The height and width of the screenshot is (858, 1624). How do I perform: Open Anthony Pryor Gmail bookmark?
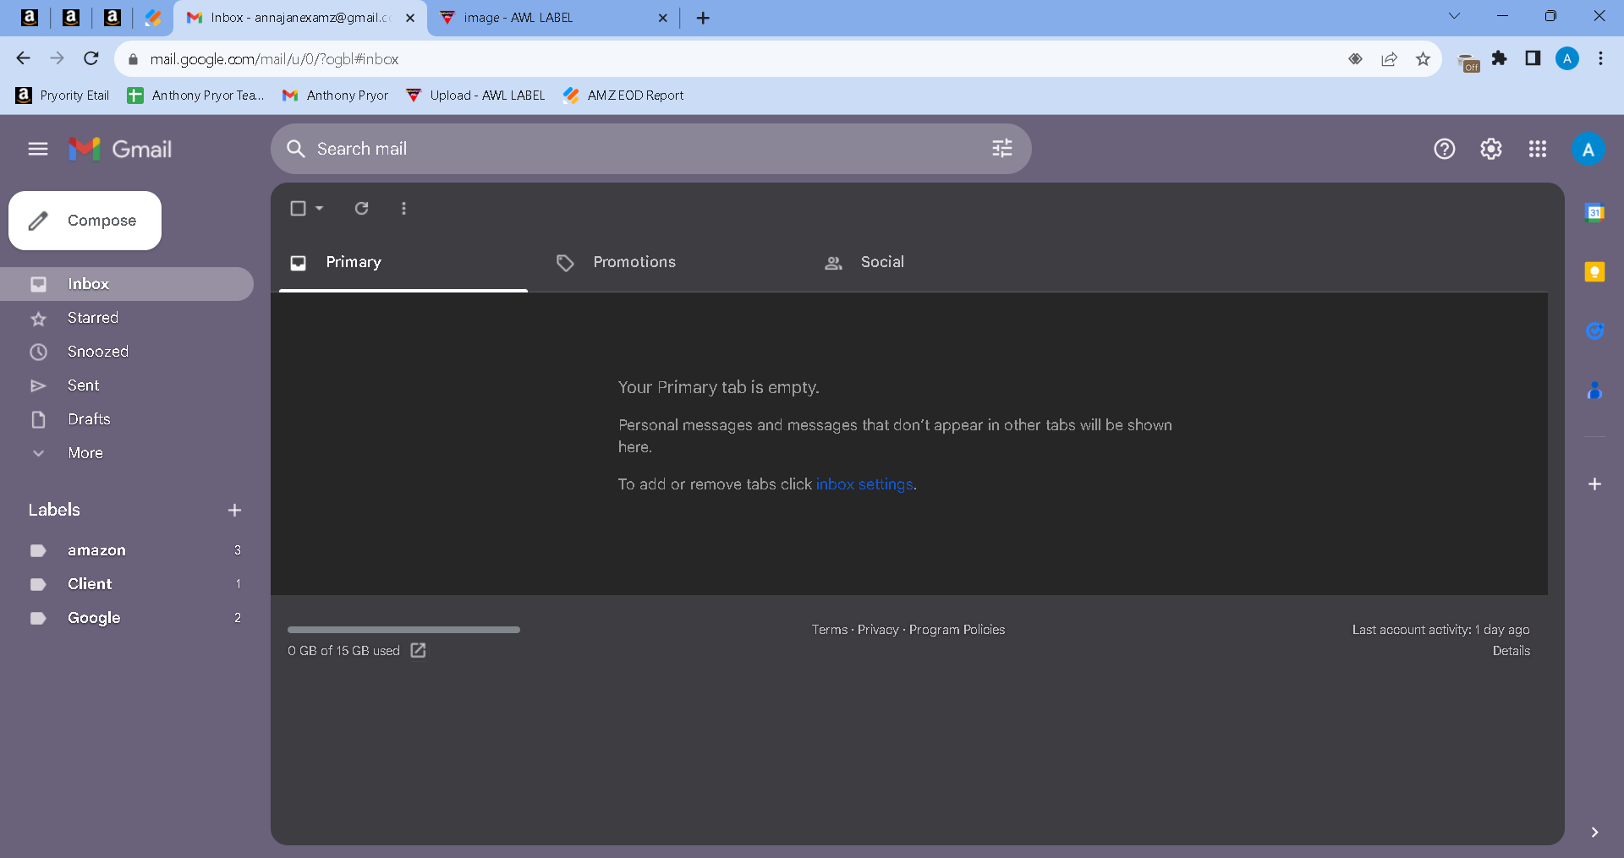click(x=335, y=96)
